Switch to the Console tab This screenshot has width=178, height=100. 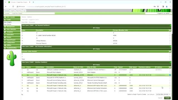[x=7, y=11]
